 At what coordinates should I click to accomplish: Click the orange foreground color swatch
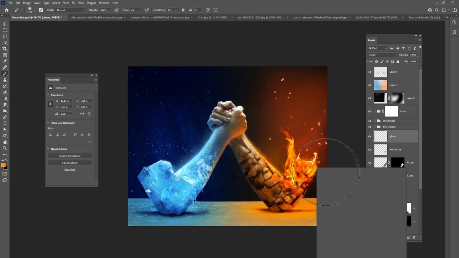[3, 165]
